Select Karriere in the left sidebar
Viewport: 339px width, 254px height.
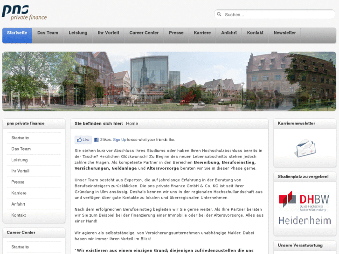[34, 193]
